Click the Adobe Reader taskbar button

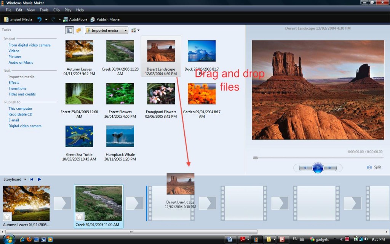click(244, 239)
